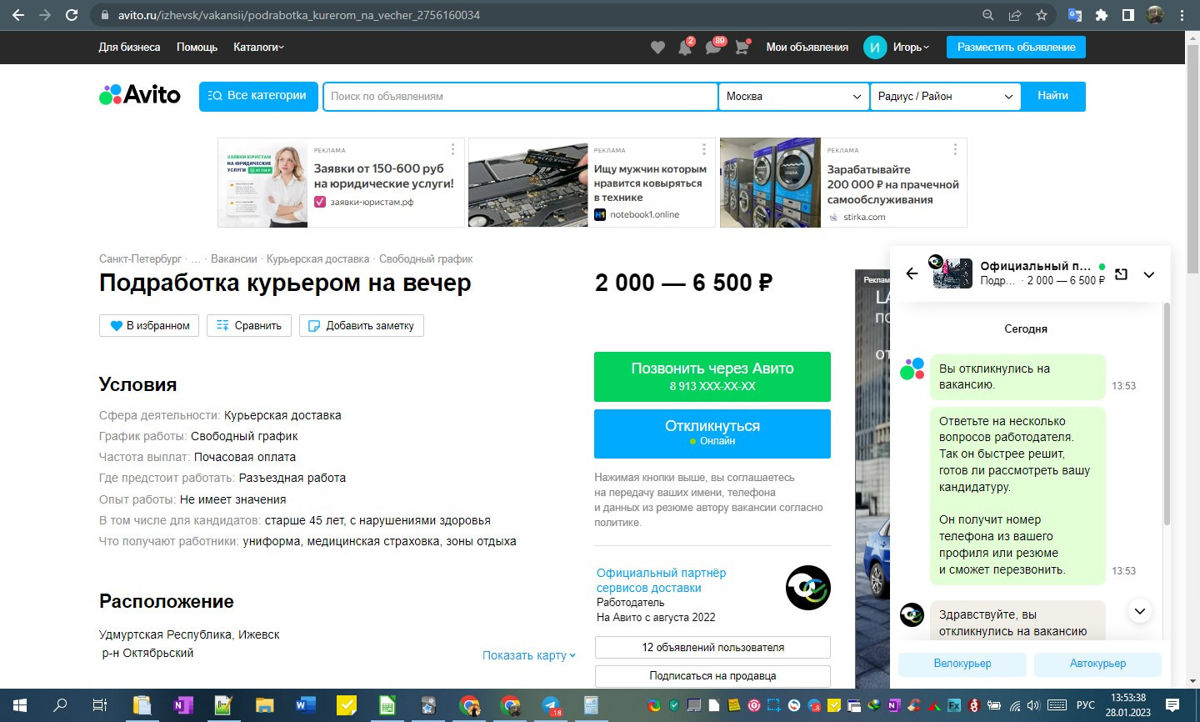1200x722 pixels.
Task: Click the Сравнить button
Action: click(x=249, y=325)
